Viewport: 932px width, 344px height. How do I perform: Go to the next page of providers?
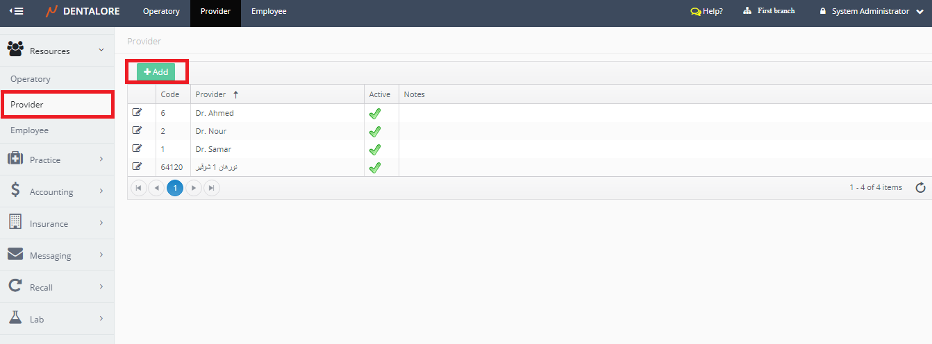pos(194,188)
